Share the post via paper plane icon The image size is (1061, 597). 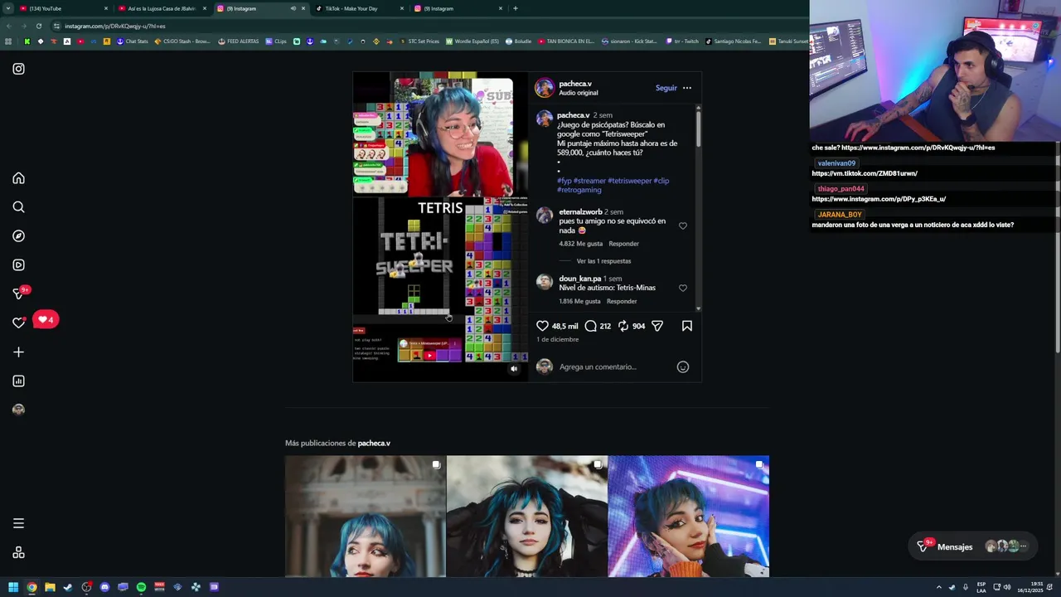coord(657,326)
